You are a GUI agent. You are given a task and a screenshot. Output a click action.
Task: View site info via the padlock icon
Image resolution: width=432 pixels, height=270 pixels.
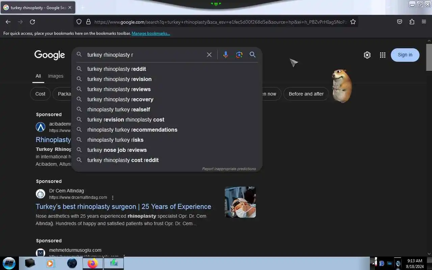coord(88,22)
